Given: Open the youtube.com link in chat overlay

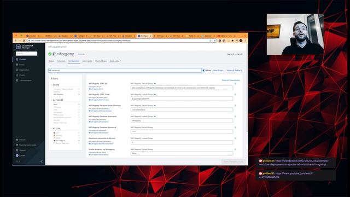Looking at the screenshot, I should pos(286,175).
